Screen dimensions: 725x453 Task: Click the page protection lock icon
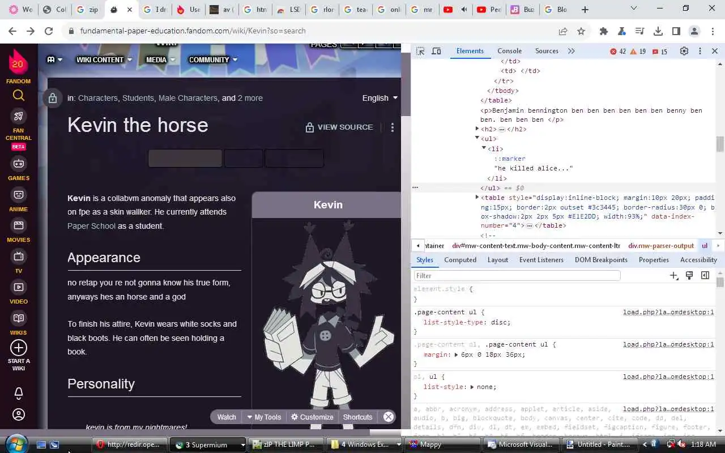53,98
